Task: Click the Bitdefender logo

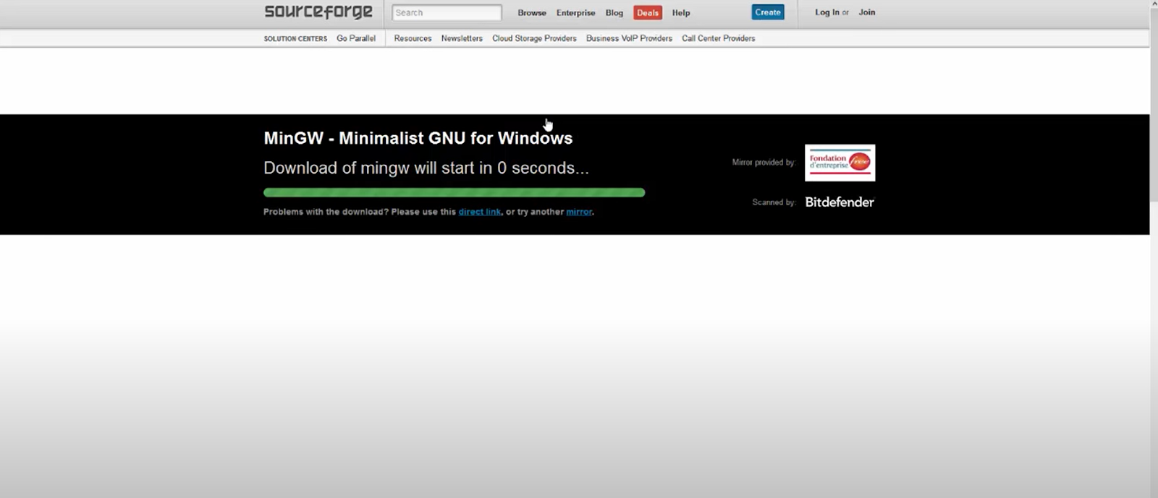Action: [x=840, y=202]
